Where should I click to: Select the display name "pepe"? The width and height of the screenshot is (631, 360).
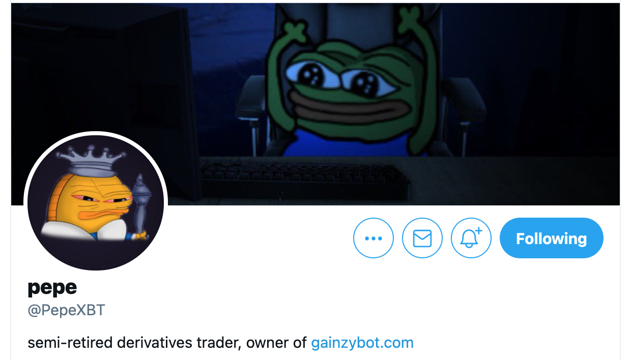pos(52,288)
